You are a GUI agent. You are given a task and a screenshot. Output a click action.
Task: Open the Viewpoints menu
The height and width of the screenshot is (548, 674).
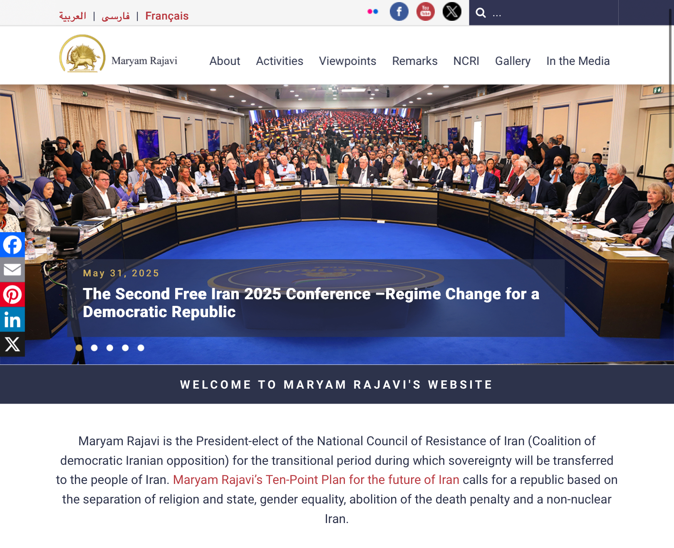(x=347, y=61)
